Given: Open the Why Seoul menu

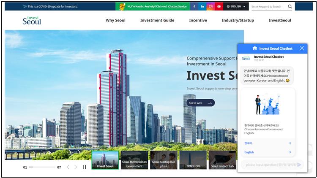Looking at the screenshot, I should tap(115, 20).
